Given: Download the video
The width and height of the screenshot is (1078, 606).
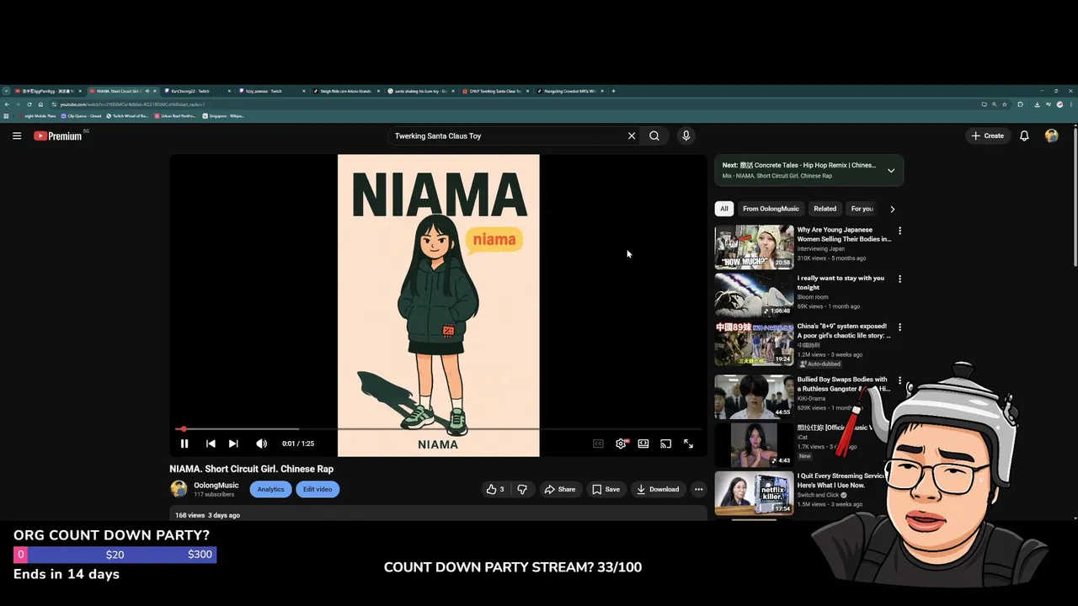Looking at the screenshot, I should tap(658, 489).
